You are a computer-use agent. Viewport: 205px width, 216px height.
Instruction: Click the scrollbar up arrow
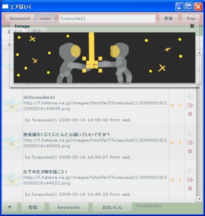click(199, 53)
